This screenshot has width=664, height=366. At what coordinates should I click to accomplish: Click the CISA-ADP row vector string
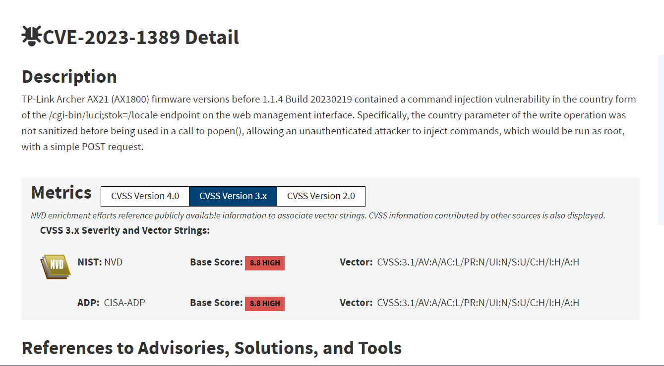coord(478,303)
